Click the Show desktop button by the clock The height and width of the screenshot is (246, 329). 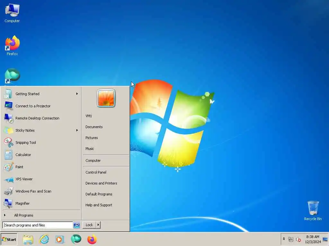click(325, 239)
